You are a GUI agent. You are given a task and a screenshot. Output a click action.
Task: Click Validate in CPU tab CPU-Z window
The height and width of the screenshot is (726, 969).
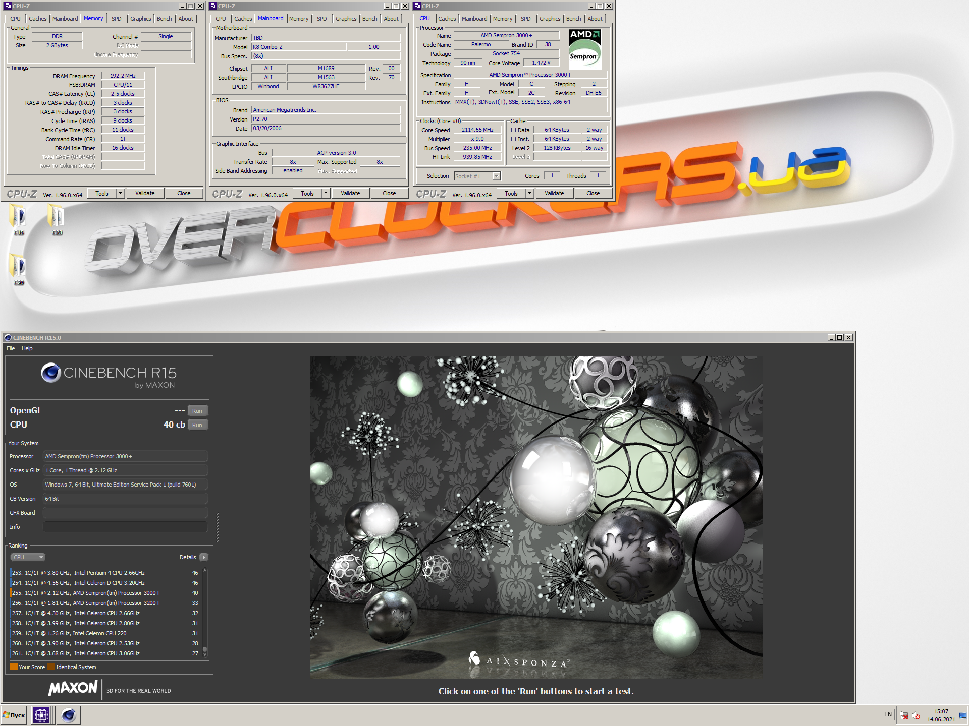click(554, 193)
